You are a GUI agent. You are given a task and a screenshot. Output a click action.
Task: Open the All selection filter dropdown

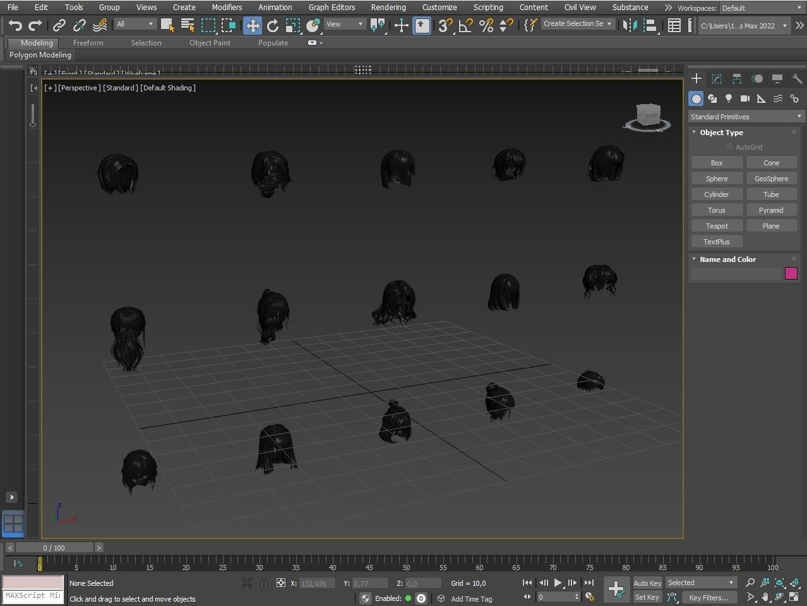coord(135,24)
